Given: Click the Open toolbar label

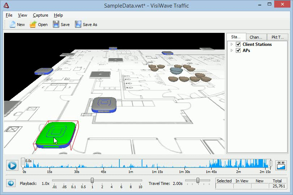Looking at the screenshot, I should 43,25.
